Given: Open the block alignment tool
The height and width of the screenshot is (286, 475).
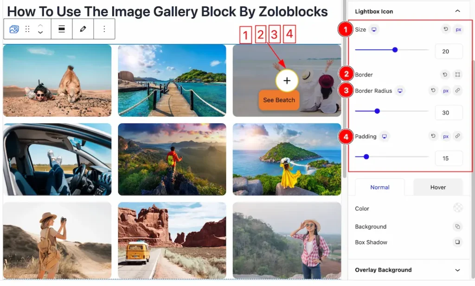Looking at the screenshot, I should (62, 29).
